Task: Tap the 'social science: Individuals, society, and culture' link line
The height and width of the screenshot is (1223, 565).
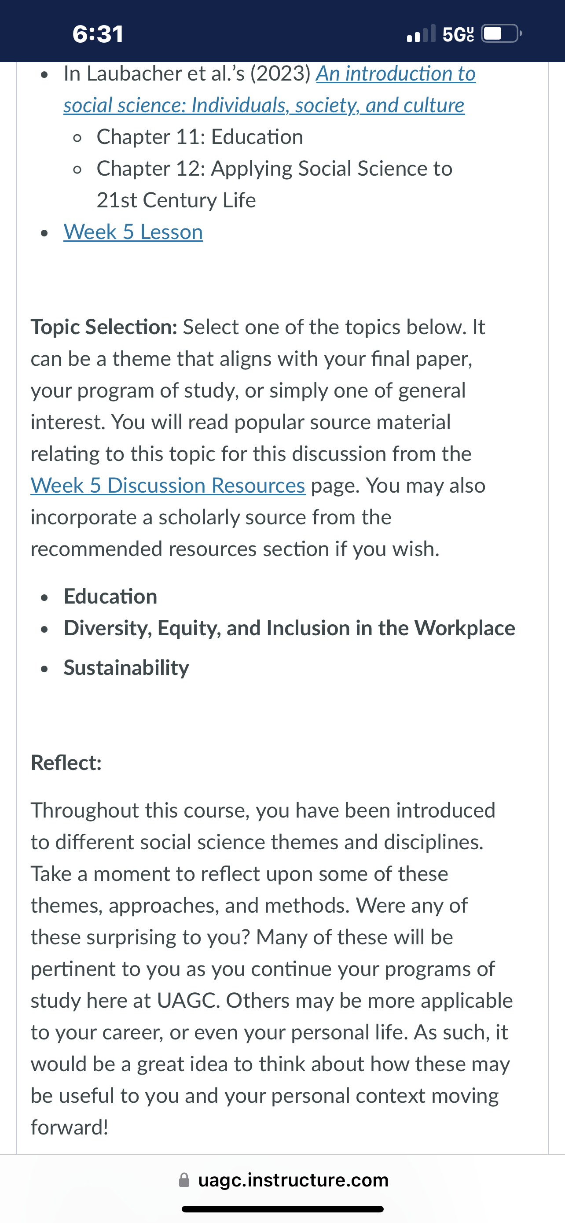Action: (x=264, y=105)
